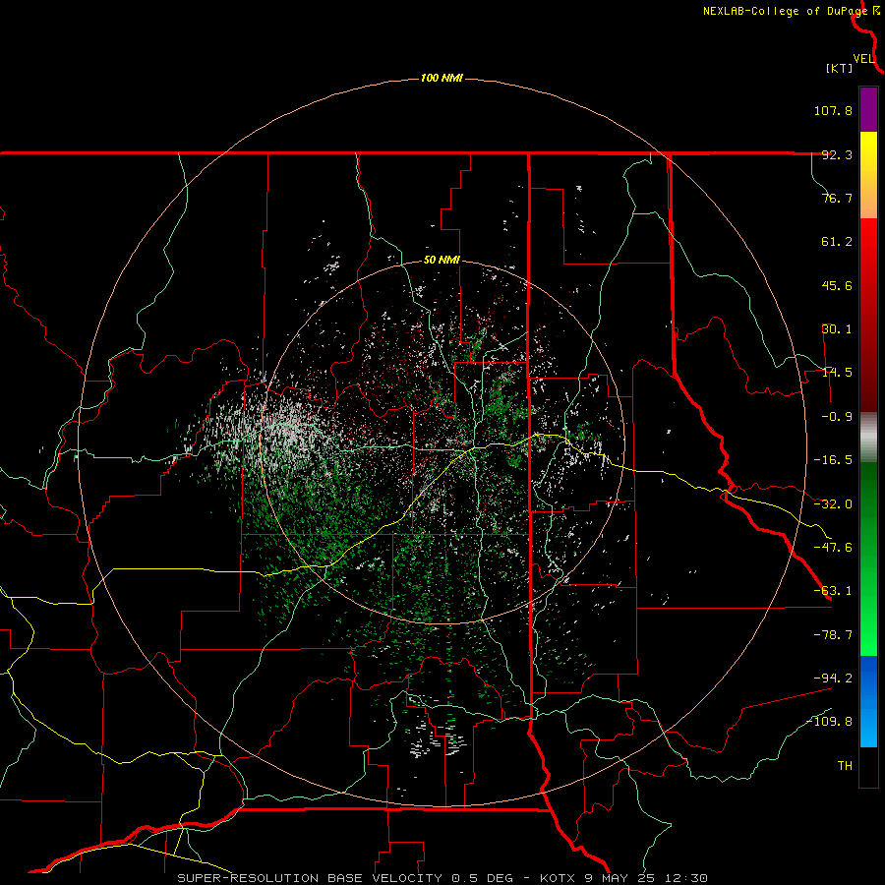This screenshot has width=885, height=885.
Task: Select the 30.1 velocity scale value
Action: (837, 329)
